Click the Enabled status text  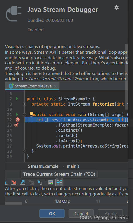[36, 30]
